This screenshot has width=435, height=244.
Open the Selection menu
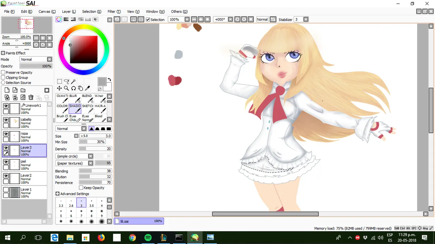91,12
